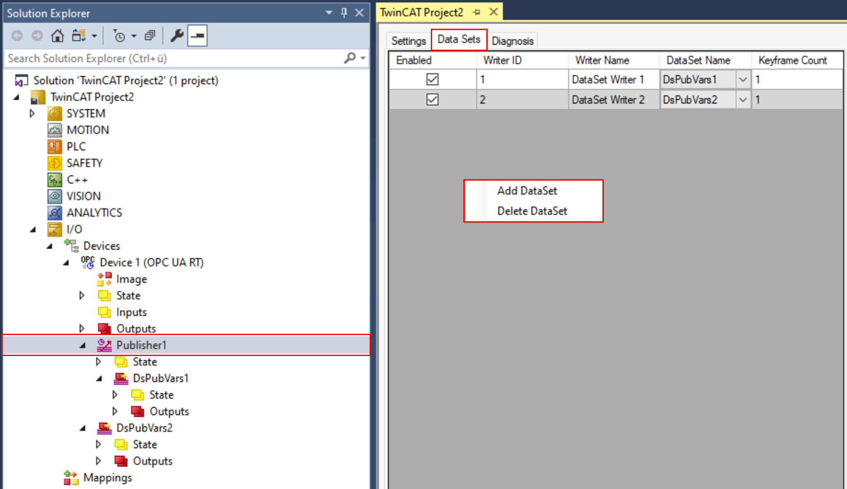Select the C++ node icon
The height and width of the screenshot is (489, 847).
55,180
